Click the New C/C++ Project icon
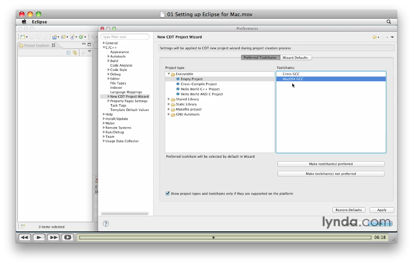 coord(54,37)
